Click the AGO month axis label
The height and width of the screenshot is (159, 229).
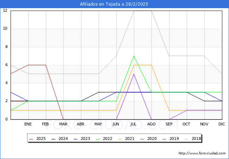click(x=151, y=124)
